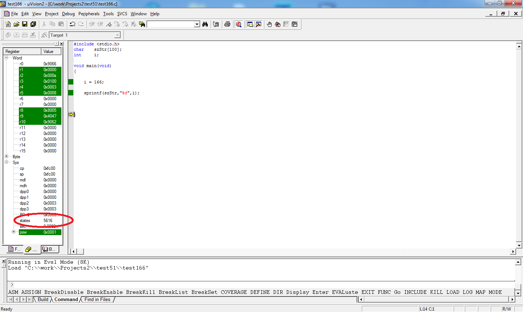Click the binoculars Find icon
The image size is (523, 312).
coord(205,24)
